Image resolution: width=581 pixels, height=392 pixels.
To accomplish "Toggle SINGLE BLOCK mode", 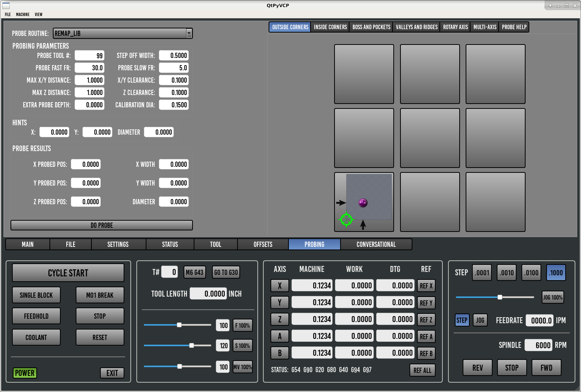I will pyautogui.click(x=36, y=295).
